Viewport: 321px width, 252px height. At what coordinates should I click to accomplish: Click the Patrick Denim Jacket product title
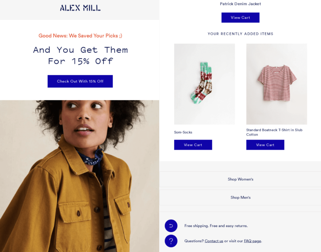tap(240, 4)
